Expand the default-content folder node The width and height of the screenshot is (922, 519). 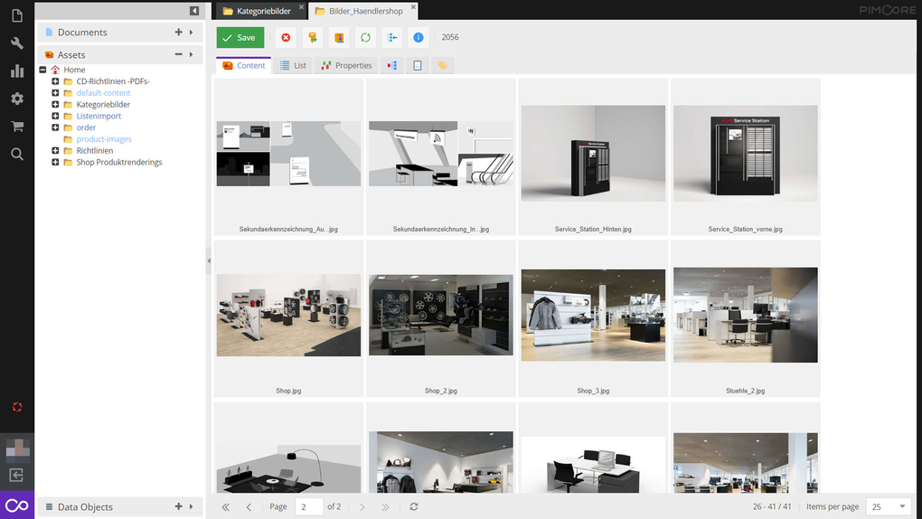pyautogui.click(x=55, y=93)
